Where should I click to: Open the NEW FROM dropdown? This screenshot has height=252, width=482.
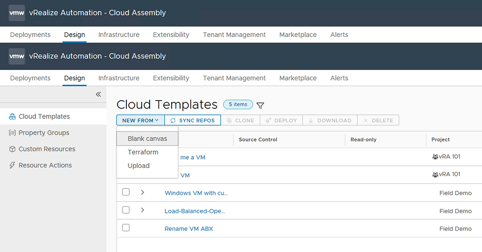click(141, 120)
